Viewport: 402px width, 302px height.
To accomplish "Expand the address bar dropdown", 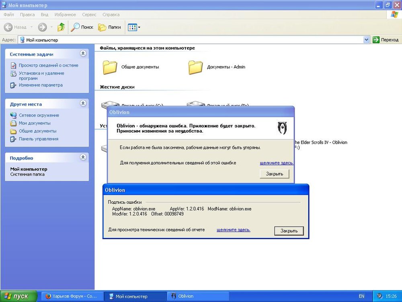I will click(366, 40).
